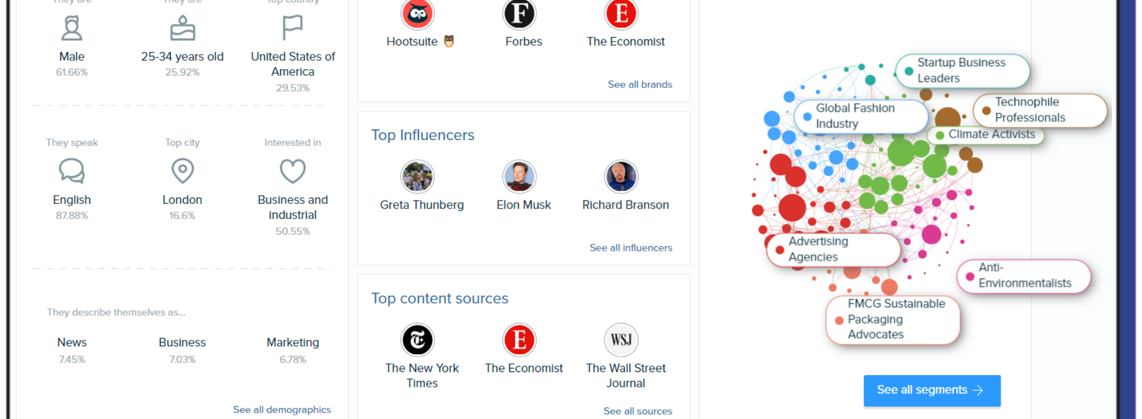Select Elon Musk's profile picture
Viewport: 1142px width, 419px height.
[x=519, y=176]
